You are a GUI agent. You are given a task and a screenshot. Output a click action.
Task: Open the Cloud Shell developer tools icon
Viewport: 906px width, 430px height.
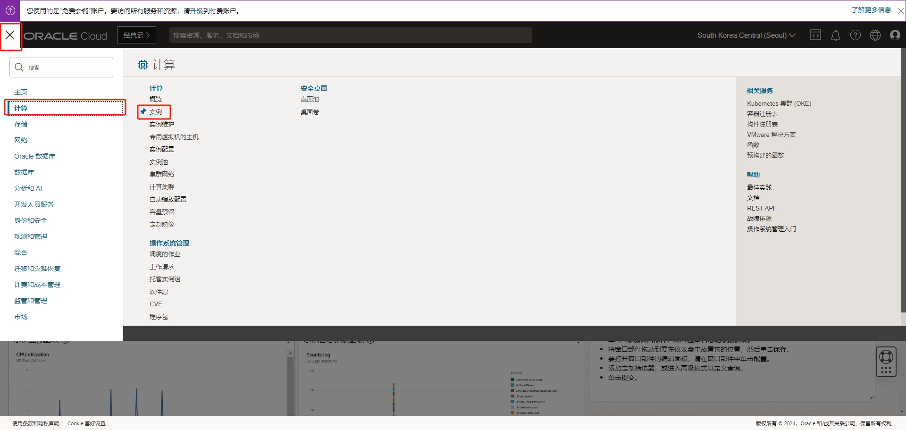(815, 35)
